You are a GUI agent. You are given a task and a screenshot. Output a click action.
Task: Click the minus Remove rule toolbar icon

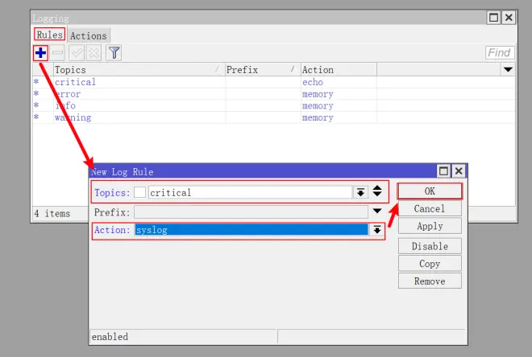58,53
